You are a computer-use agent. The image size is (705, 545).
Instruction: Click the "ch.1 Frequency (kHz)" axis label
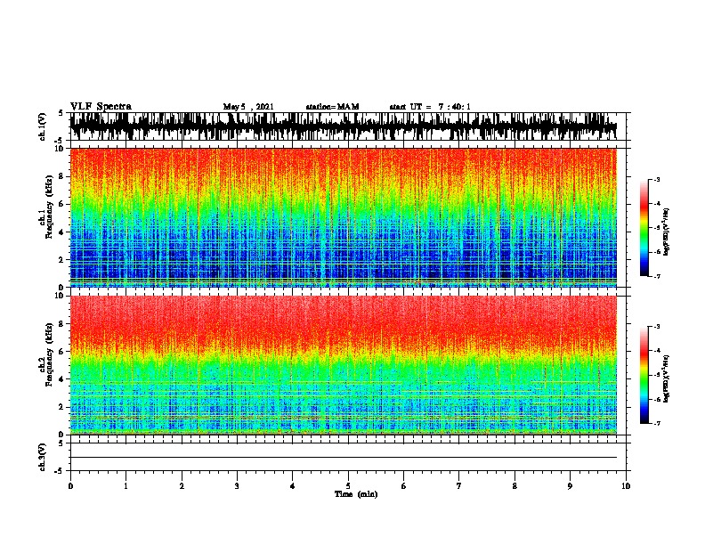click(46, 207)
